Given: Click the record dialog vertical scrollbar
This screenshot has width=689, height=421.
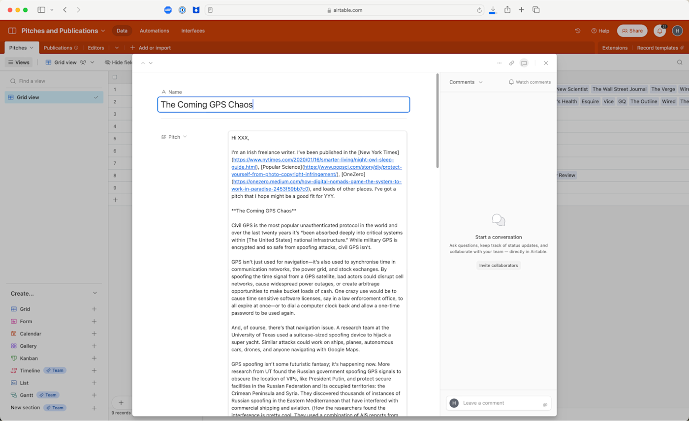Looking at the screenshot, I should click(437, 120).
